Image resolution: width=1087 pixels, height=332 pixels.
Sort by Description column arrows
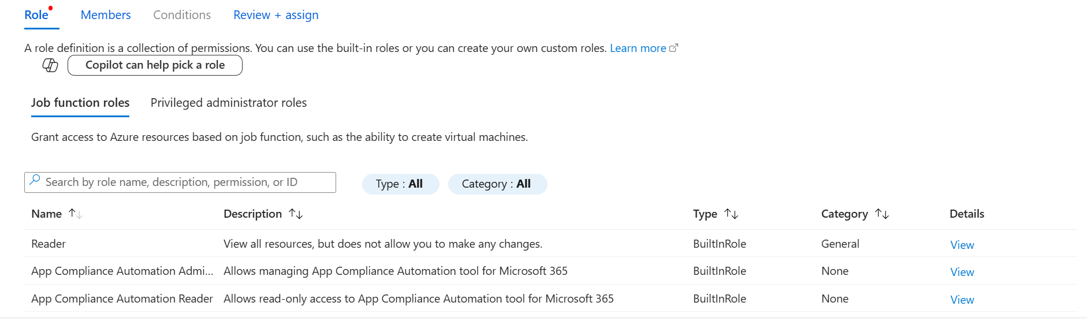click(x=296, y=214)
